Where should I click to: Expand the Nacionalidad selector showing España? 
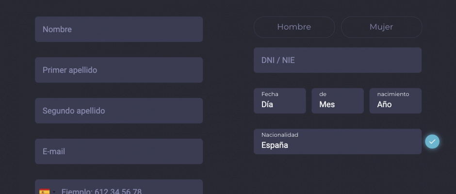coord(338,142)
